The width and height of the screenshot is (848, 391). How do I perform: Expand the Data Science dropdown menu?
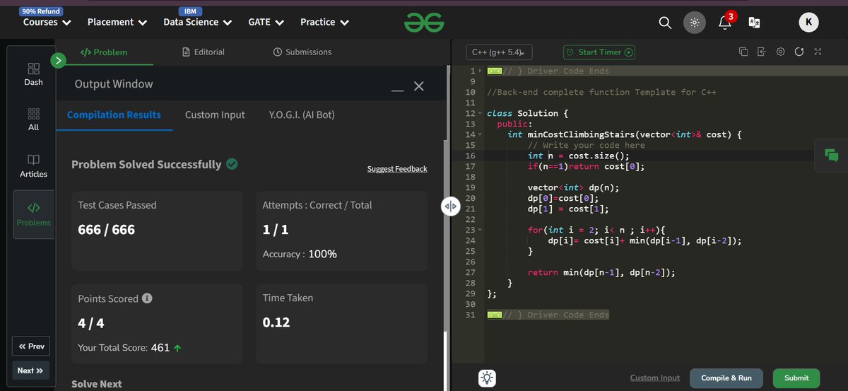pyautogui.click(x=198, y=22)
